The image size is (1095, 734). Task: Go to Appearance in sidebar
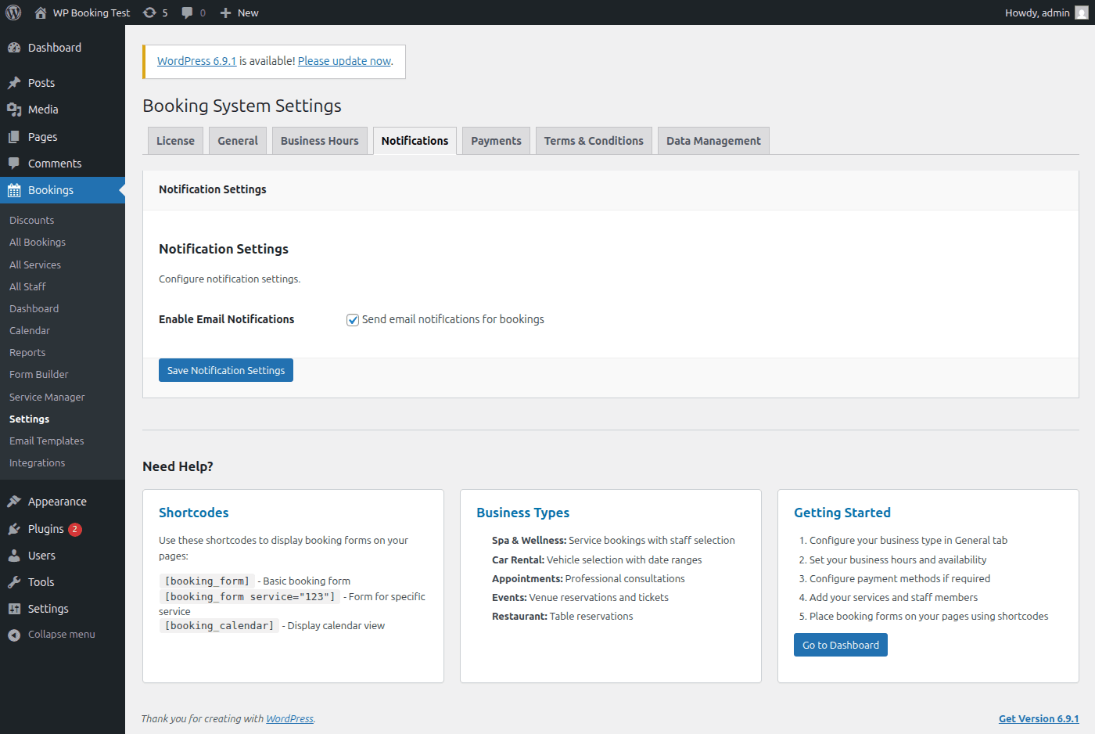coord(57,502)
